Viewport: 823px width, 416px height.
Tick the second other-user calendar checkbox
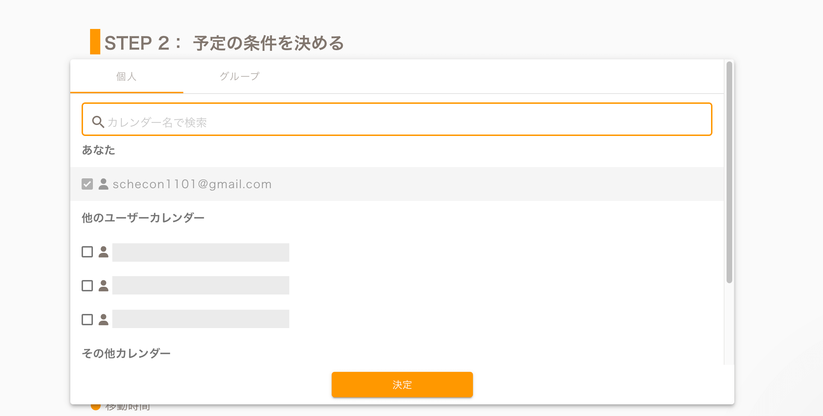pyautogui.click(x=87, y=285)
